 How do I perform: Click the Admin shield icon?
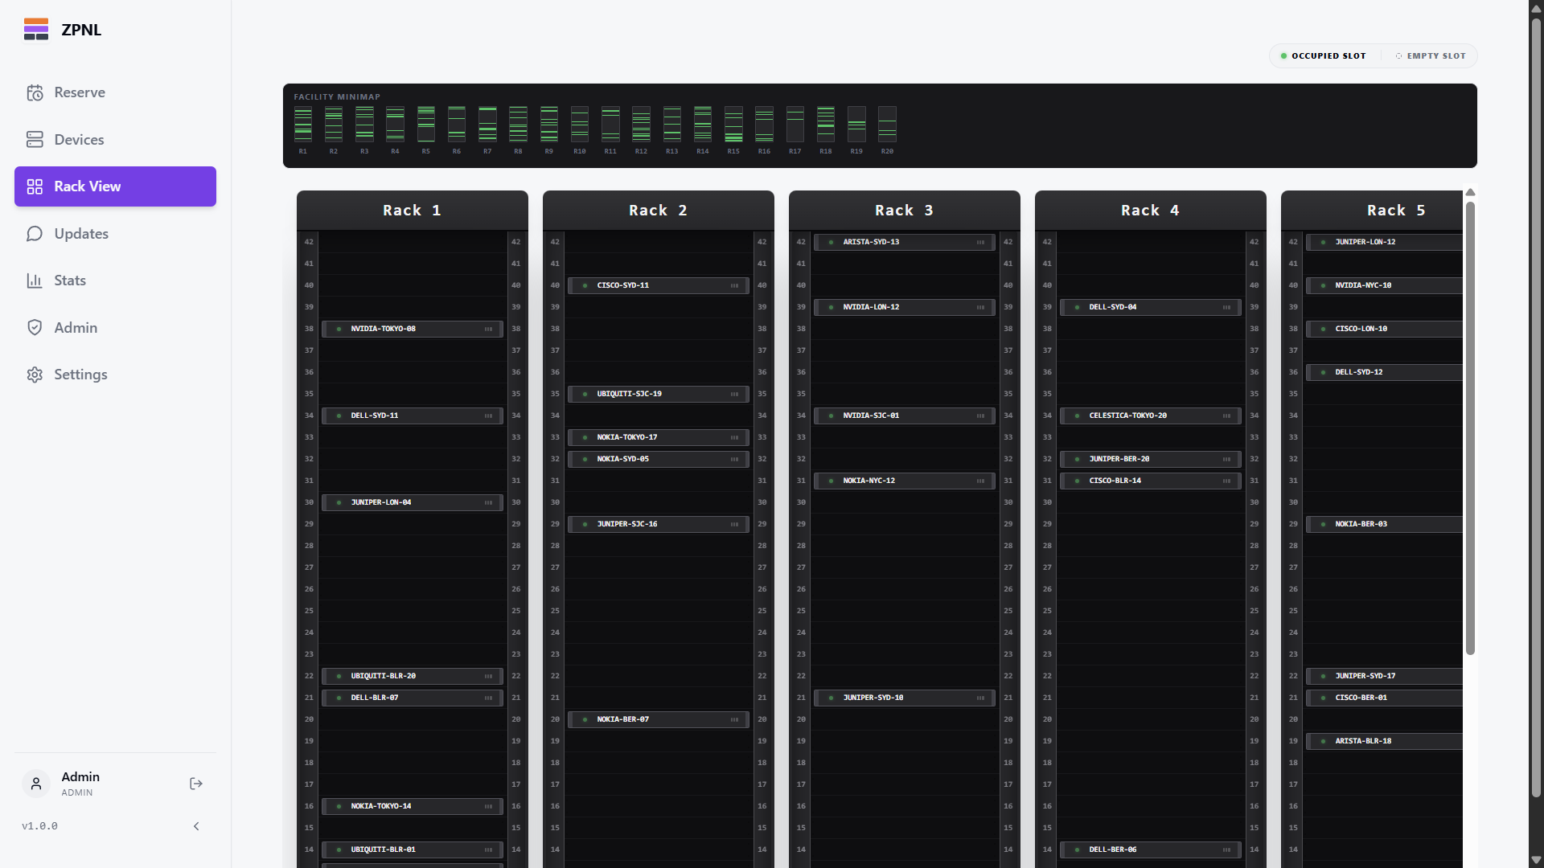click(x=35, y=327)
